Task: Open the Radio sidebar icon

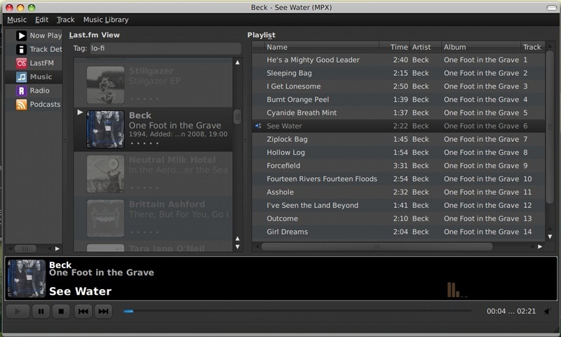Action: click(x=22, y=91)
